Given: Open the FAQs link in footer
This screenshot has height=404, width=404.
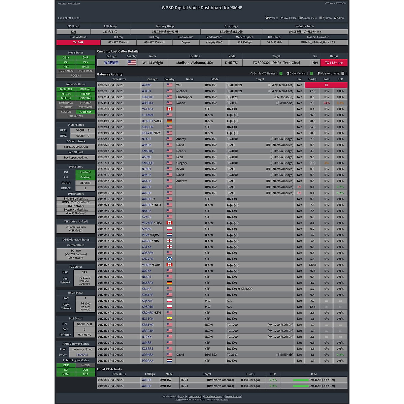Looking at the screenshot, I should coord(182,397).
